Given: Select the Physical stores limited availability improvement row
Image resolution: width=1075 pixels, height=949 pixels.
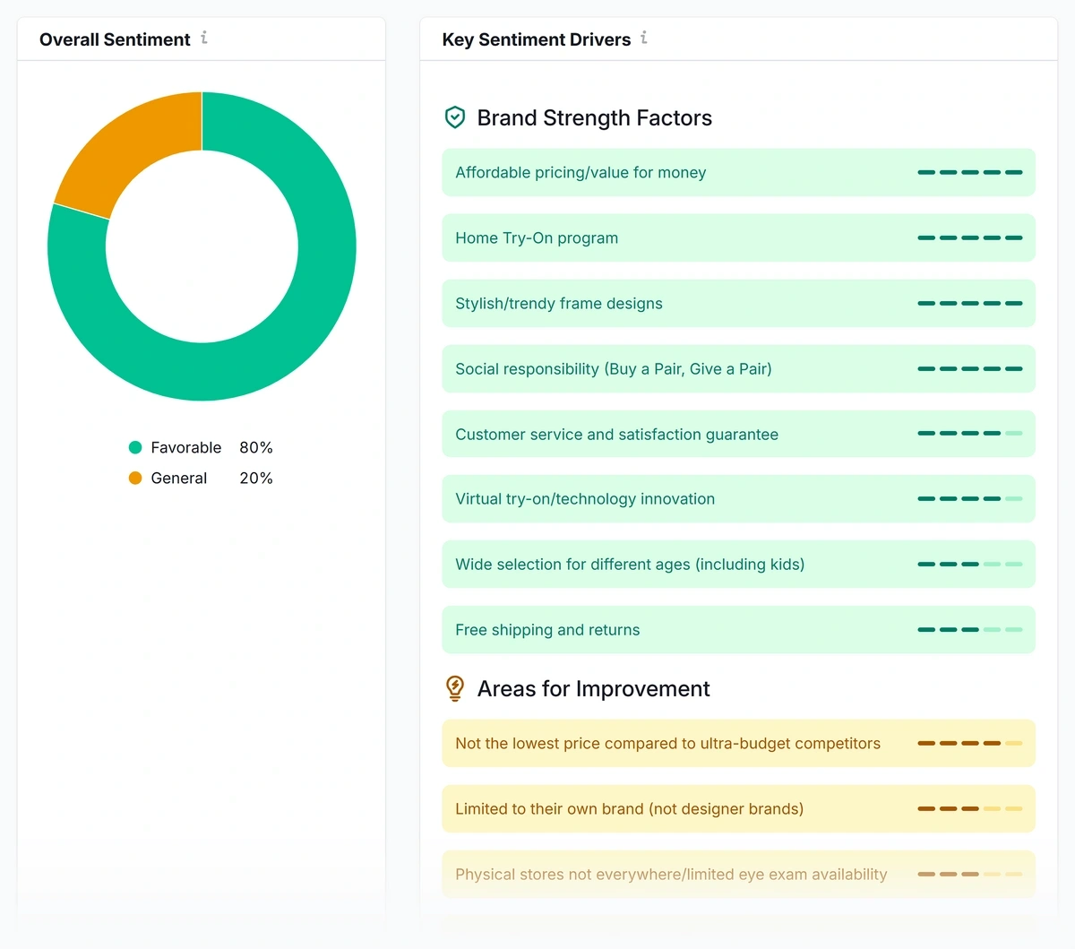Looking at the screenshot, I should click(738, 874).
